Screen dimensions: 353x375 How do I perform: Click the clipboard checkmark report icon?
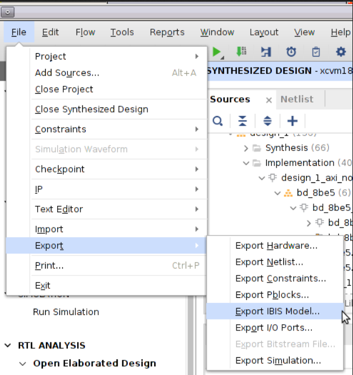point(316,52)
